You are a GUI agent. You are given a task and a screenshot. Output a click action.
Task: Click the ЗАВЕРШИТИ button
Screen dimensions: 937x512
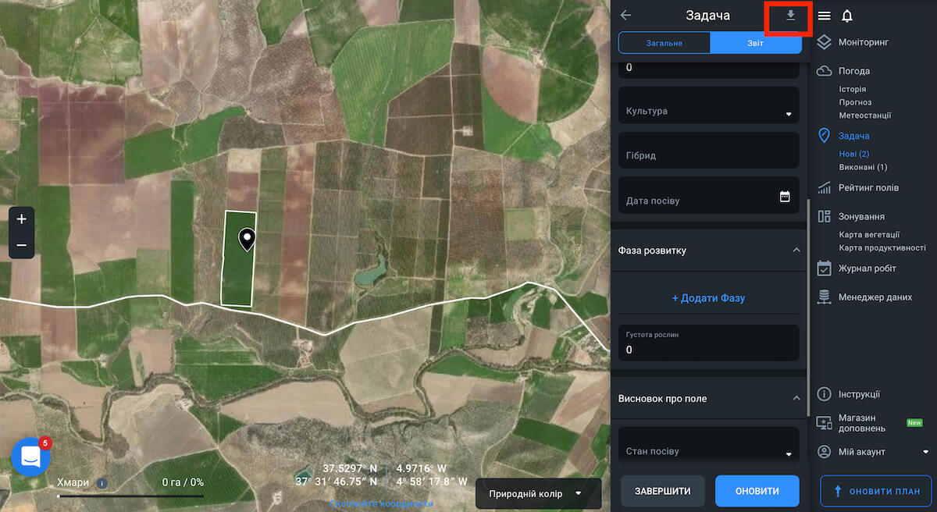coord(662,491)
